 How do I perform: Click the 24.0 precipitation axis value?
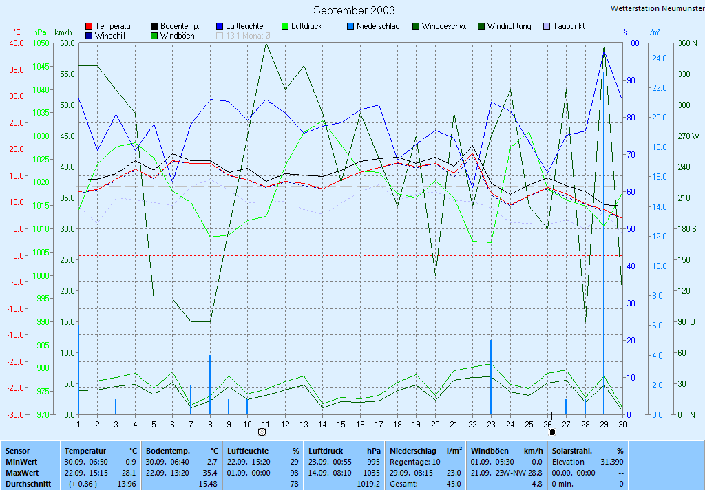(660, 58)
